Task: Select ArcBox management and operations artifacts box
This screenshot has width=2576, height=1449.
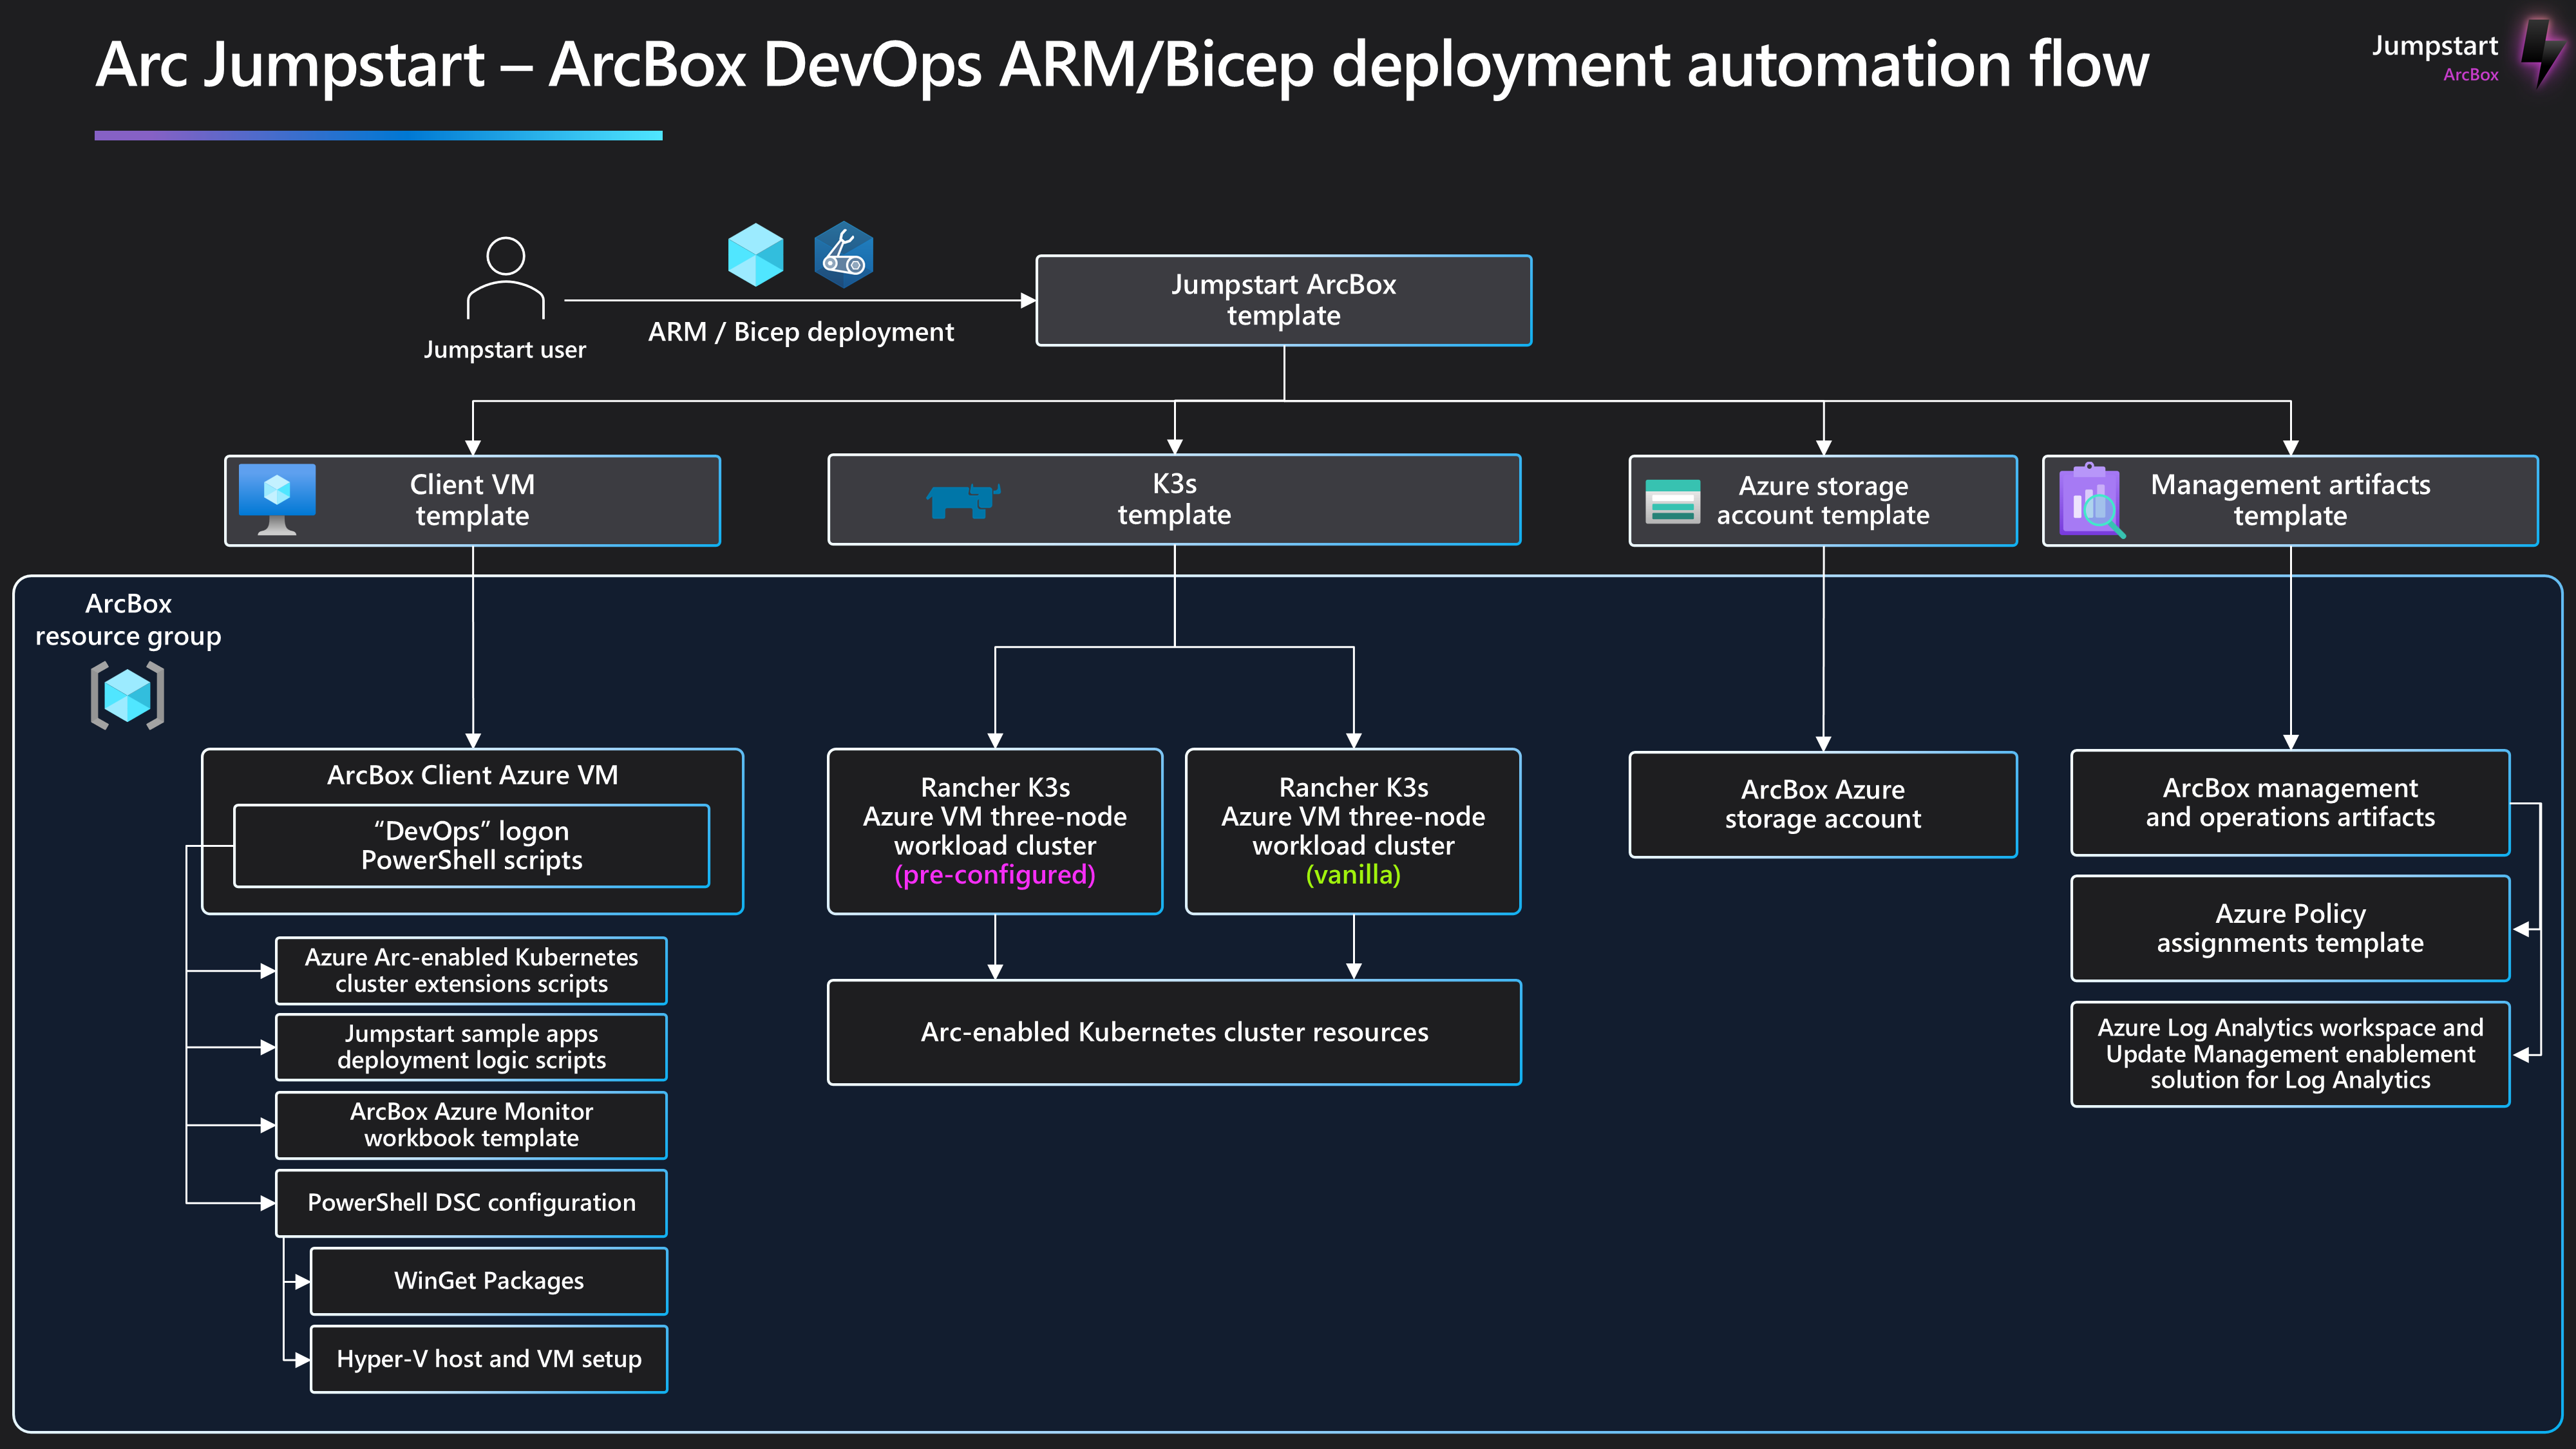Action: [x=2290, y=802]
